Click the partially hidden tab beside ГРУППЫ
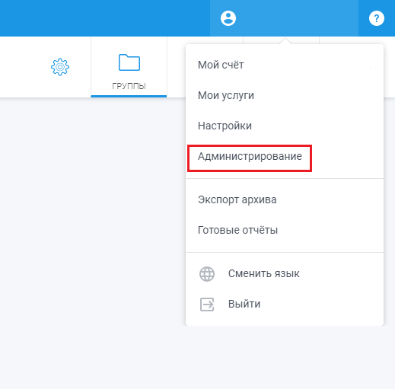This screenshot has width=395, height=389. pos(177,67)
